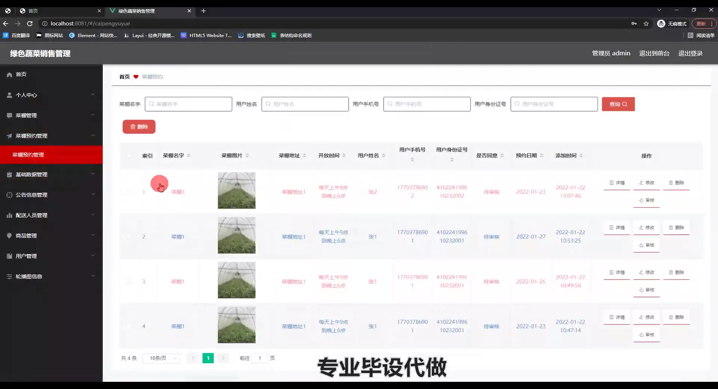Click 修改 for row 1
Image resolution: width=718 pixels, height=389 pixels.
[647, 183]
